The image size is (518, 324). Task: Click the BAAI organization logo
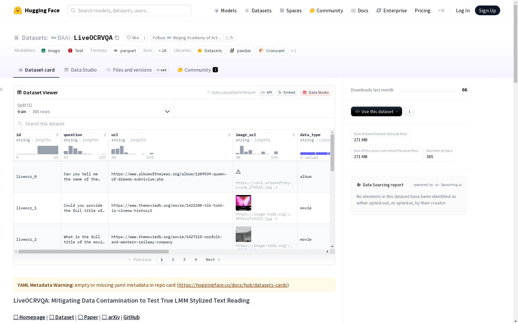click(x=54, y=38)
